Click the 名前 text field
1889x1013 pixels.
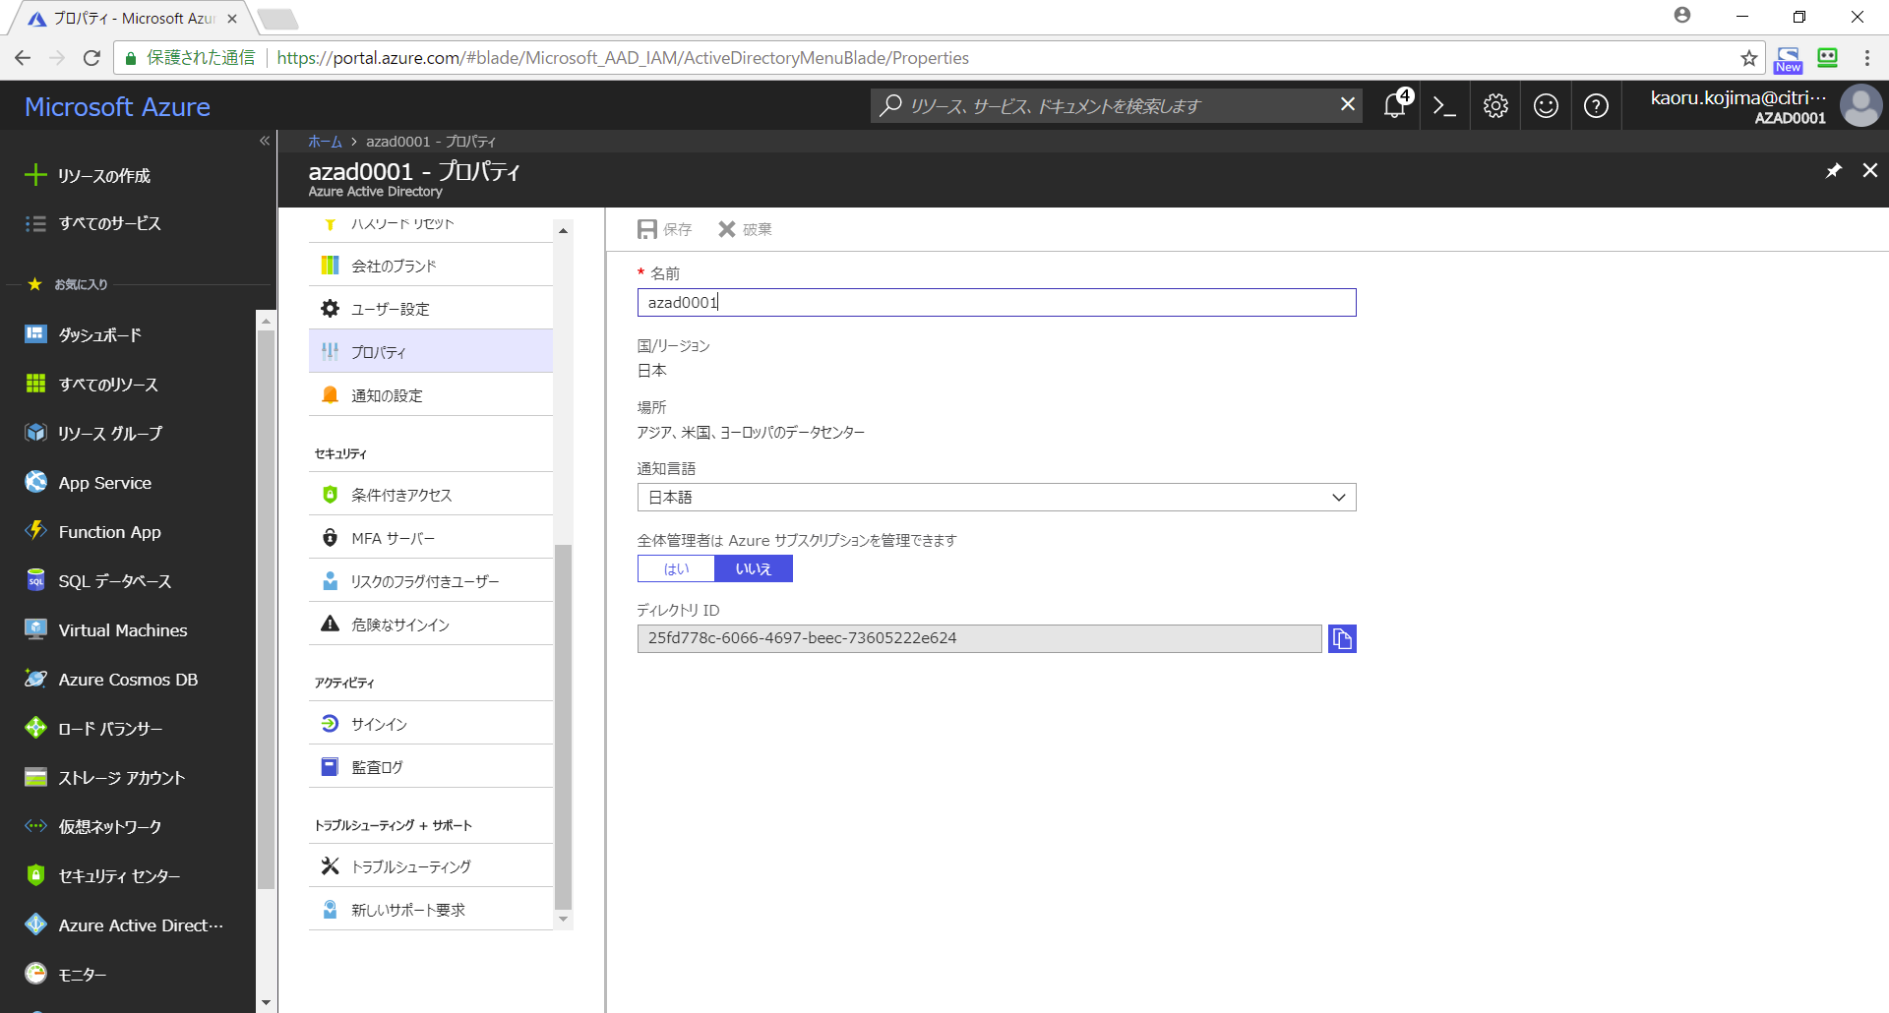(996, 303)
